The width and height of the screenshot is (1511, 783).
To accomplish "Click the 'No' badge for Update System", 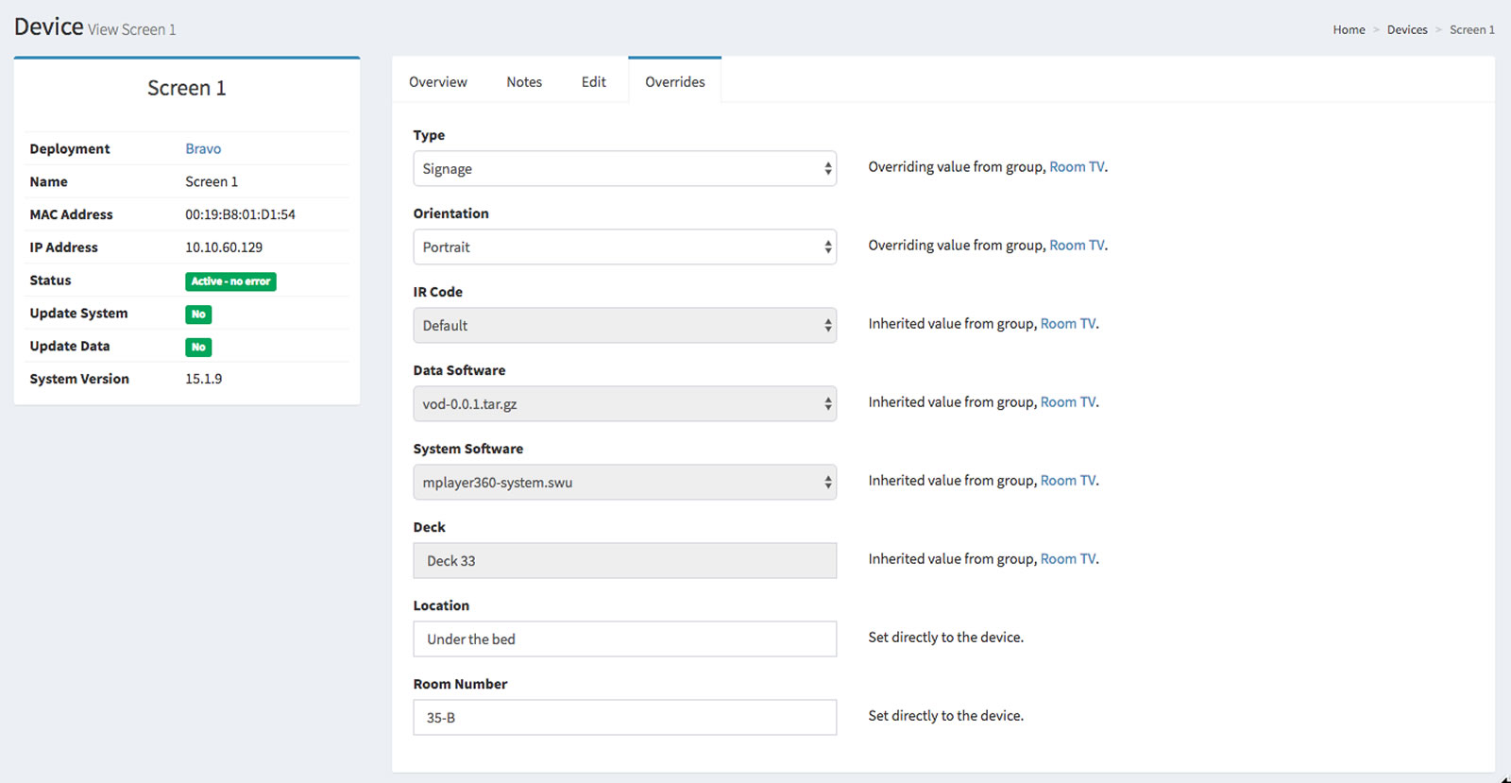I will [x=198, y=315].
